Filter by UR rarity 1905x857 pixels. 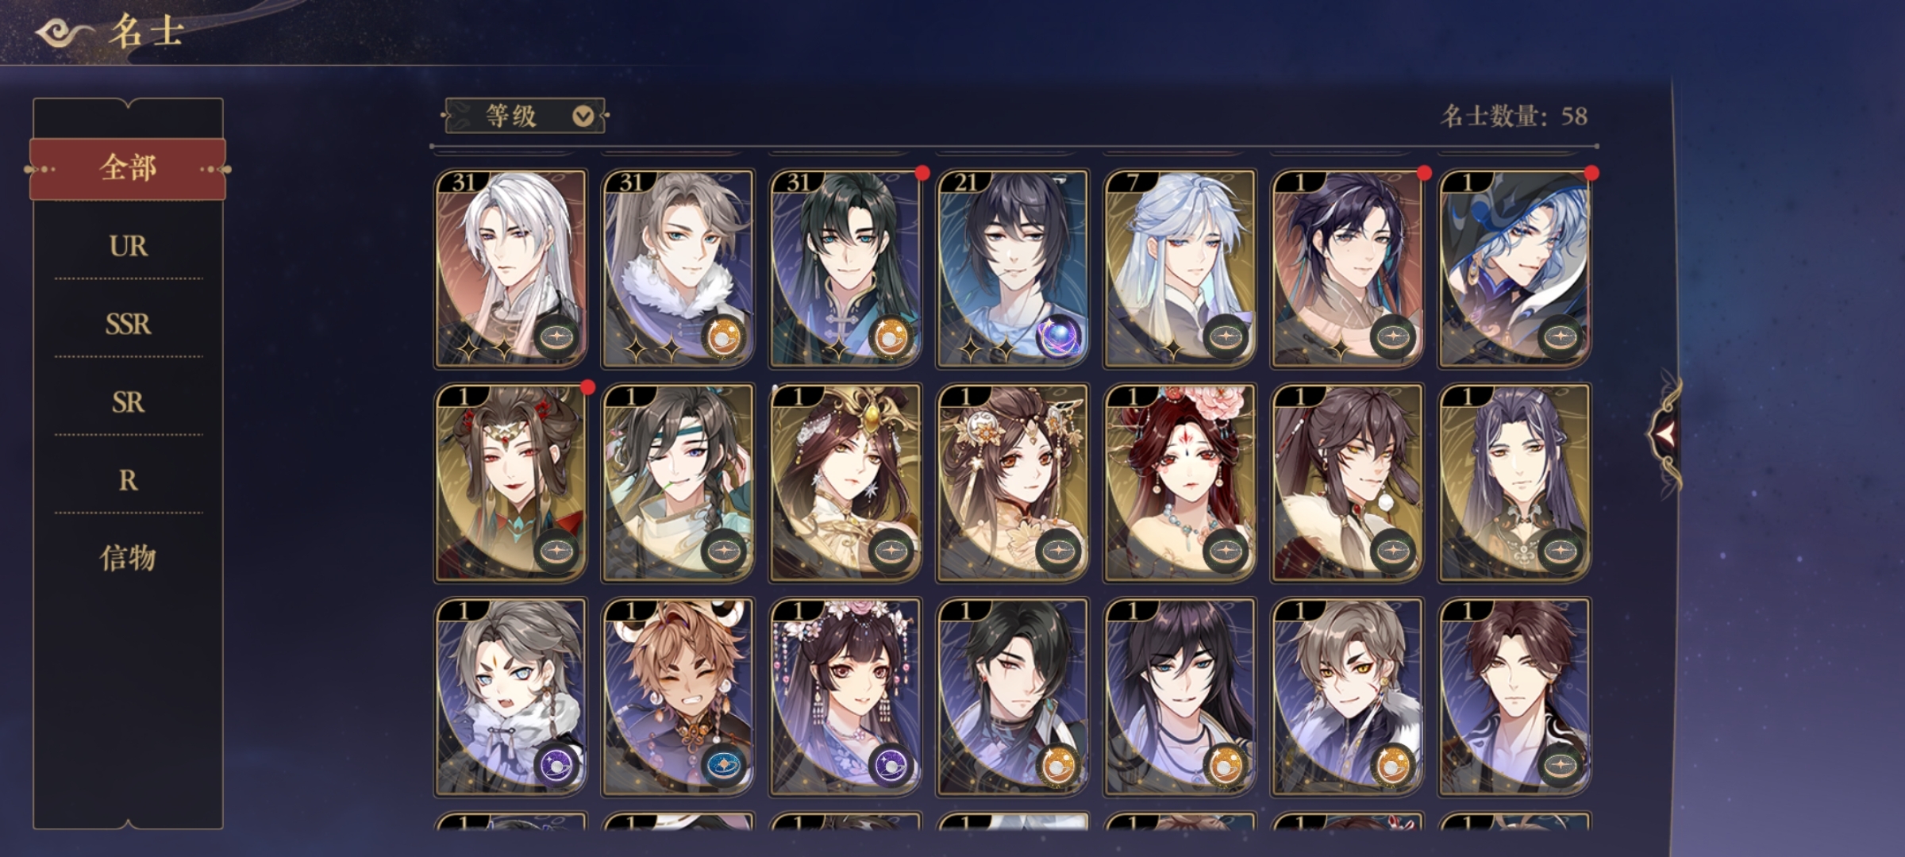click(x=128, y=246)
